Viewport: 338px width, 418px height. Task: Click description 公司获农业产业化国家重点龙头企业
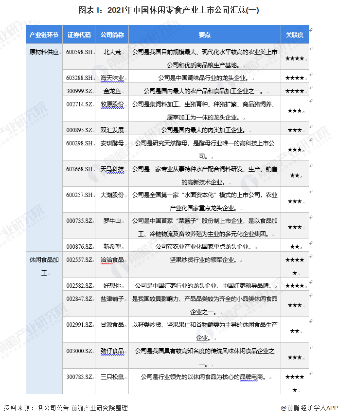[x=204, y=247]
